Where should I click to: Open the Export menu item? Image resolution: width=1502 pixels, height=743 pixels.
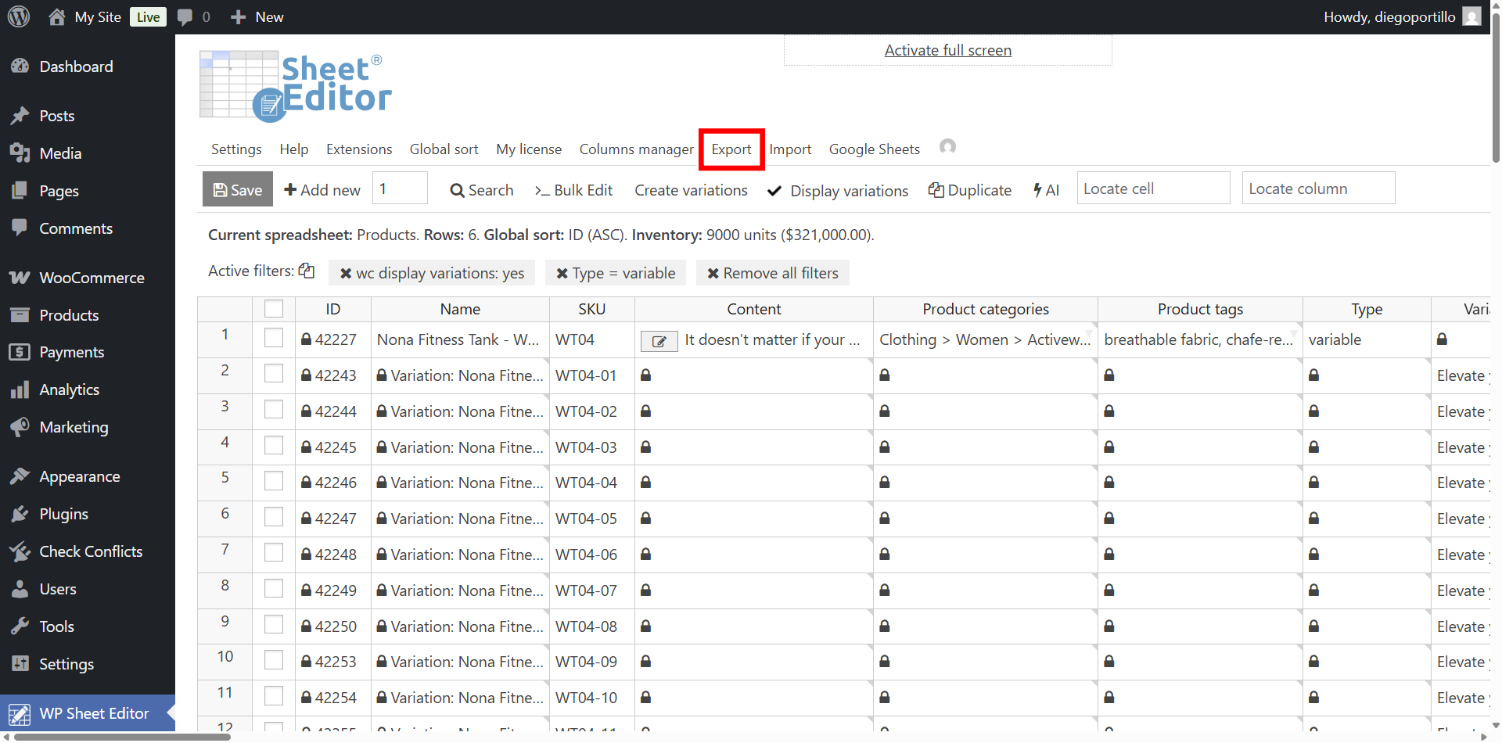tap(731, 149)
